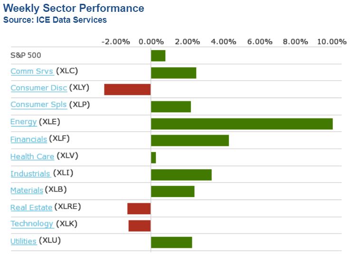Click the red Consumer Disc bar
The image size is (350, 254).
127,90
